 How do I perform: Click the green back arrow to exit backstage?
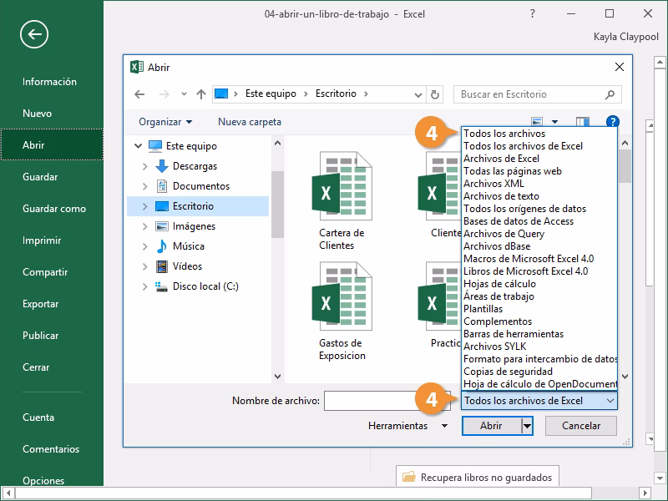pyautogui.click(x=33, y=35)
